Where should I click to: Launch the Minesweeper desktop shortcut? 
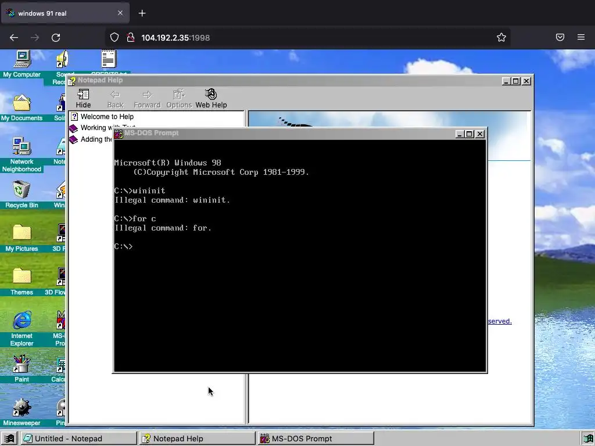pyautogui.click(x=21, y=412)
